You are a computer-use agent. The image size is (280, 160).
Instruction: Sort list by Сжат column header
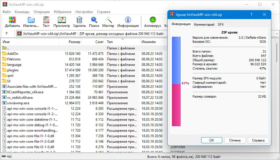coord(94,42)
